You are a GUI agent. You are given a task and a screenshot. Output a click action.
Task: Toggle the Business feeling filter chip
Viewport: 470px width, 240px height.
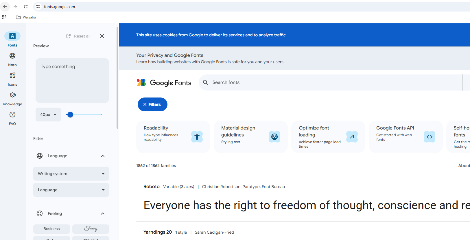[x=51, y=229]
